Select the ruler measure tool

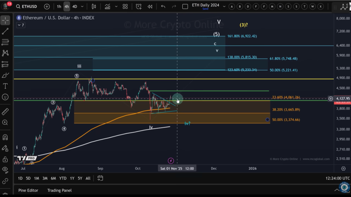[x=5, y=111]
